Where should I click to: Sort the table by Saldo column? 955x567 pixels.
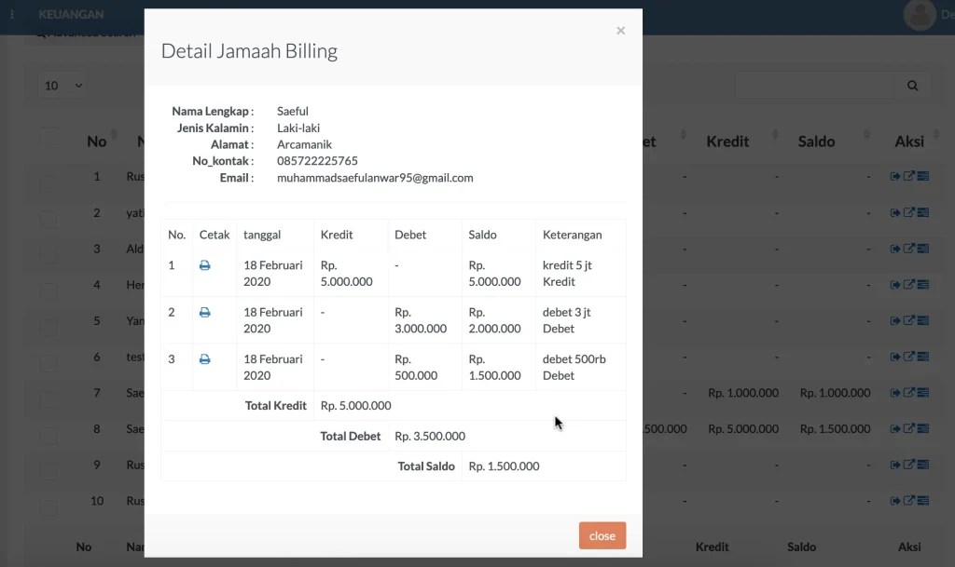[x=816, y=142]
